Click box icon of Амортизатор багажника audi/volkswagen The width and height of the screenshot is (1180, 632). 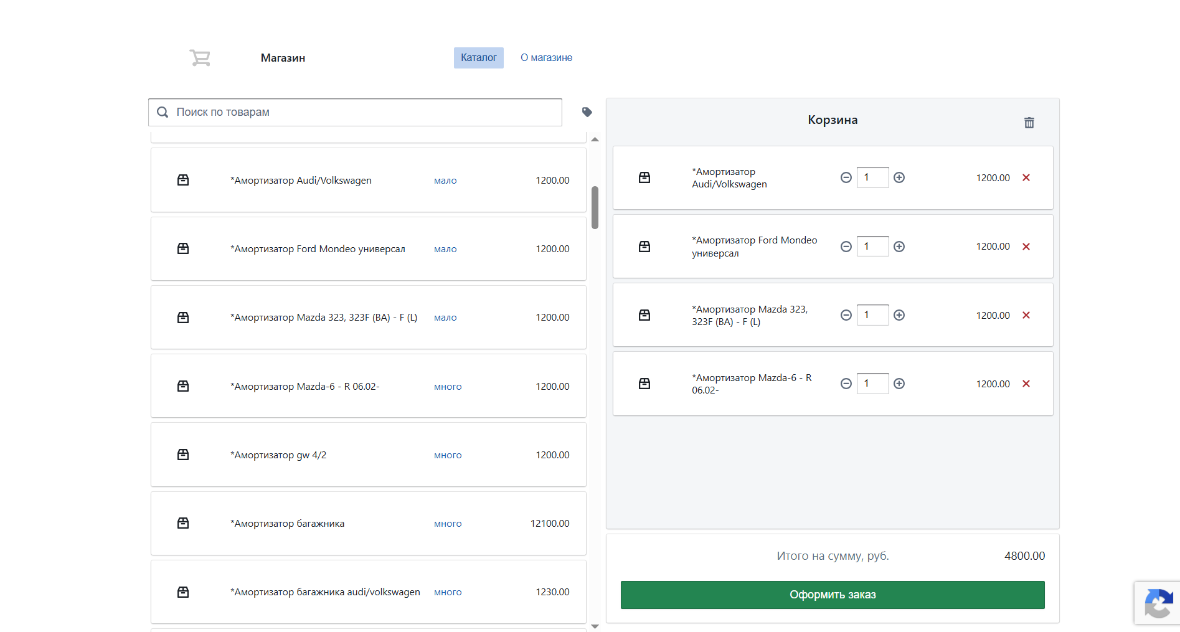click(x=183, y=592)
